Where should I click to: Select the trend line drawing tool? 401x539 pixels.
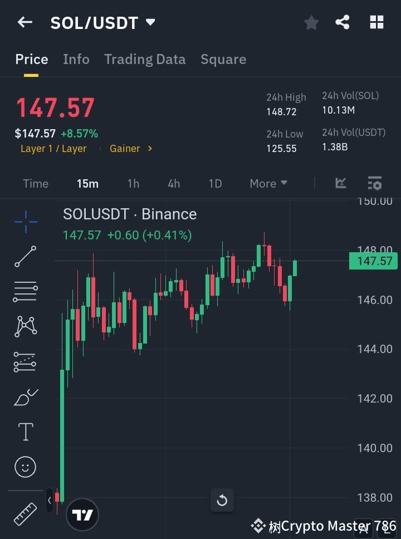25,257
